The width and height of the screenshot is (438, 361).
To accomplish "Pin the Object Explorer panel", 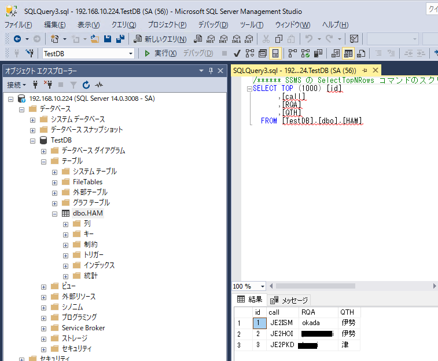I will click(x=210, y=71).
